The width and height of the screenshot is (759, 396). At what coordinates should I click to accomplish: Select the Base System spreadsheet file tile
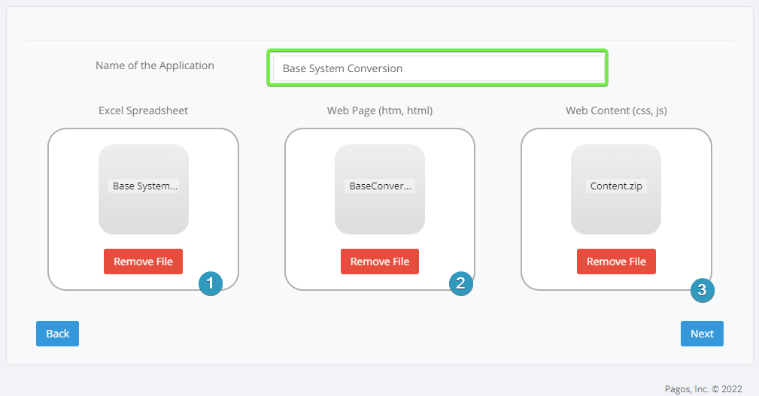click(x=143, y=189)
